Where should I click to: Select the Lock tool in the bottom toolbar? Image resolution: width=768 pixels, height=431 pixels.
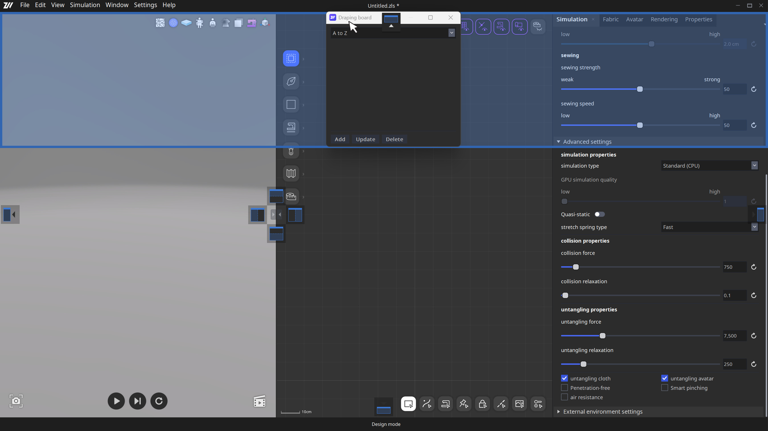coord(482,404)
